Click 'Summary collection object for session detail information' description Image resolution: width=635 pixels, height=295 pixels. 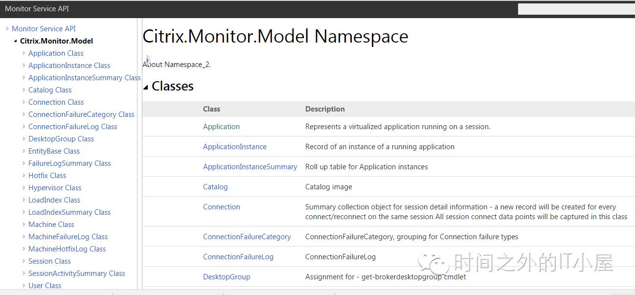(466, 212)
